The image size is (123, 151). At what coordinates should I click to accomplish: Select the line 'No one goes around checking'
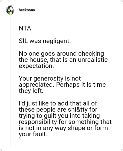click(61, 54)
